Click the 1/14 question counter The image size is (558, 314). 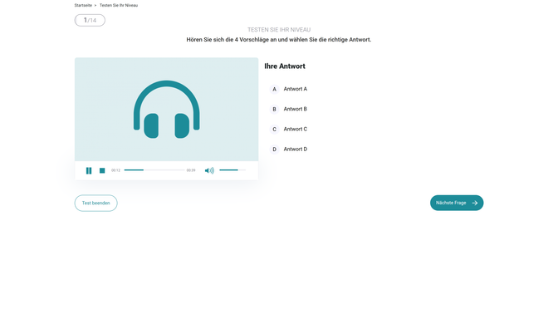(90, 20)
